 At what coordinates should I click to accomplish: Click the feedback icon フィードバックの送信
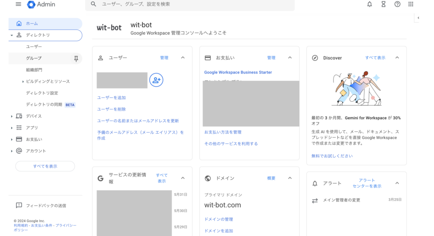[x=19, y=206]
